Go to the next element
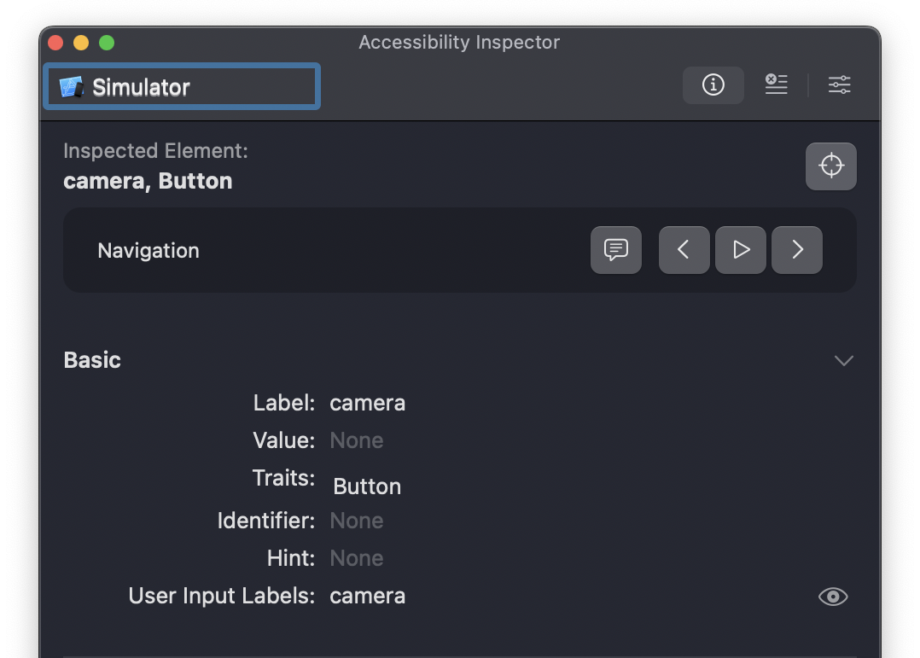 coord(797,250)
